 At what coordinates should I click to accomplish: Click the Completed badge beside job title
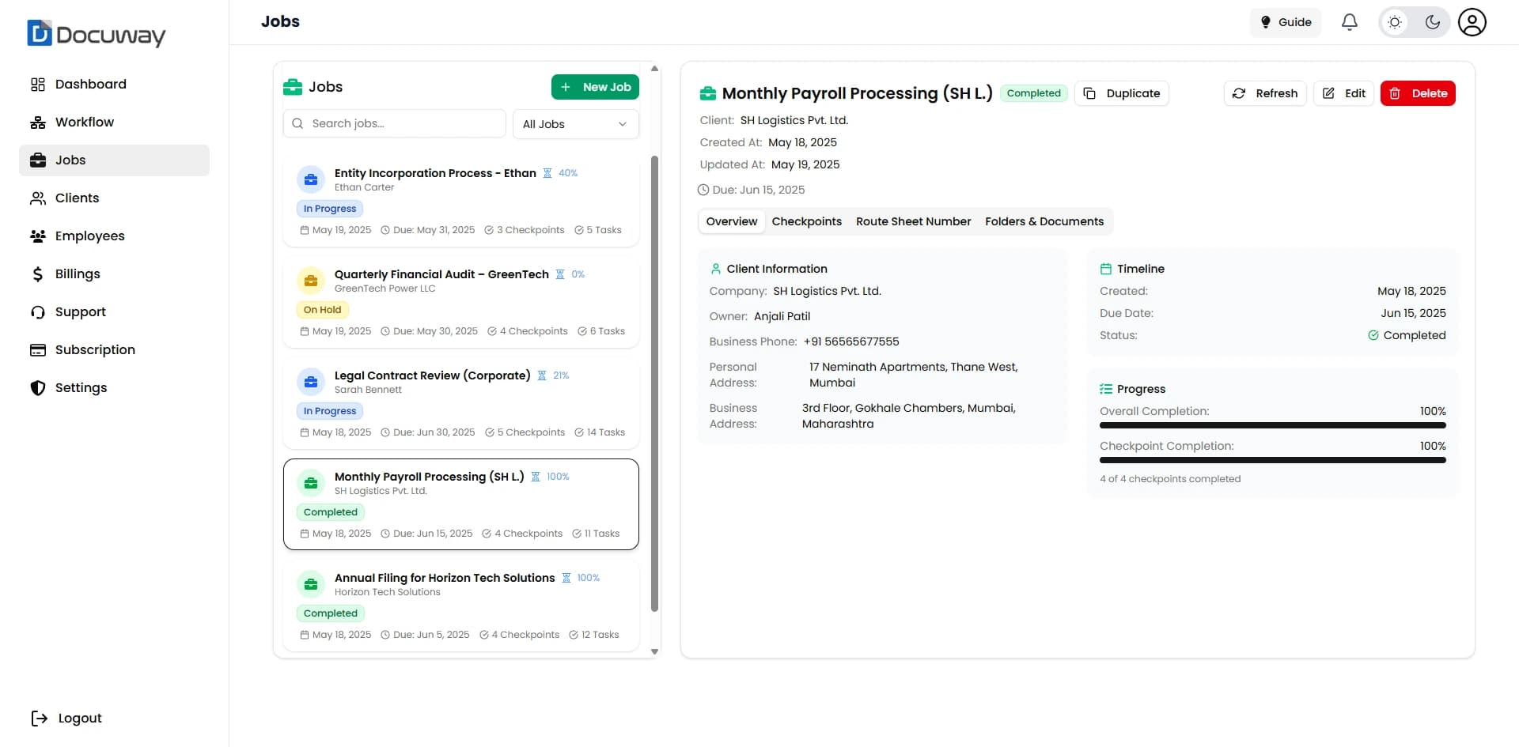[x=1033, y=93]
